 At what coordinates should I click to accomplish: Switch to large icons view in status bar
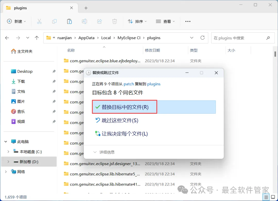click(273, 197)
